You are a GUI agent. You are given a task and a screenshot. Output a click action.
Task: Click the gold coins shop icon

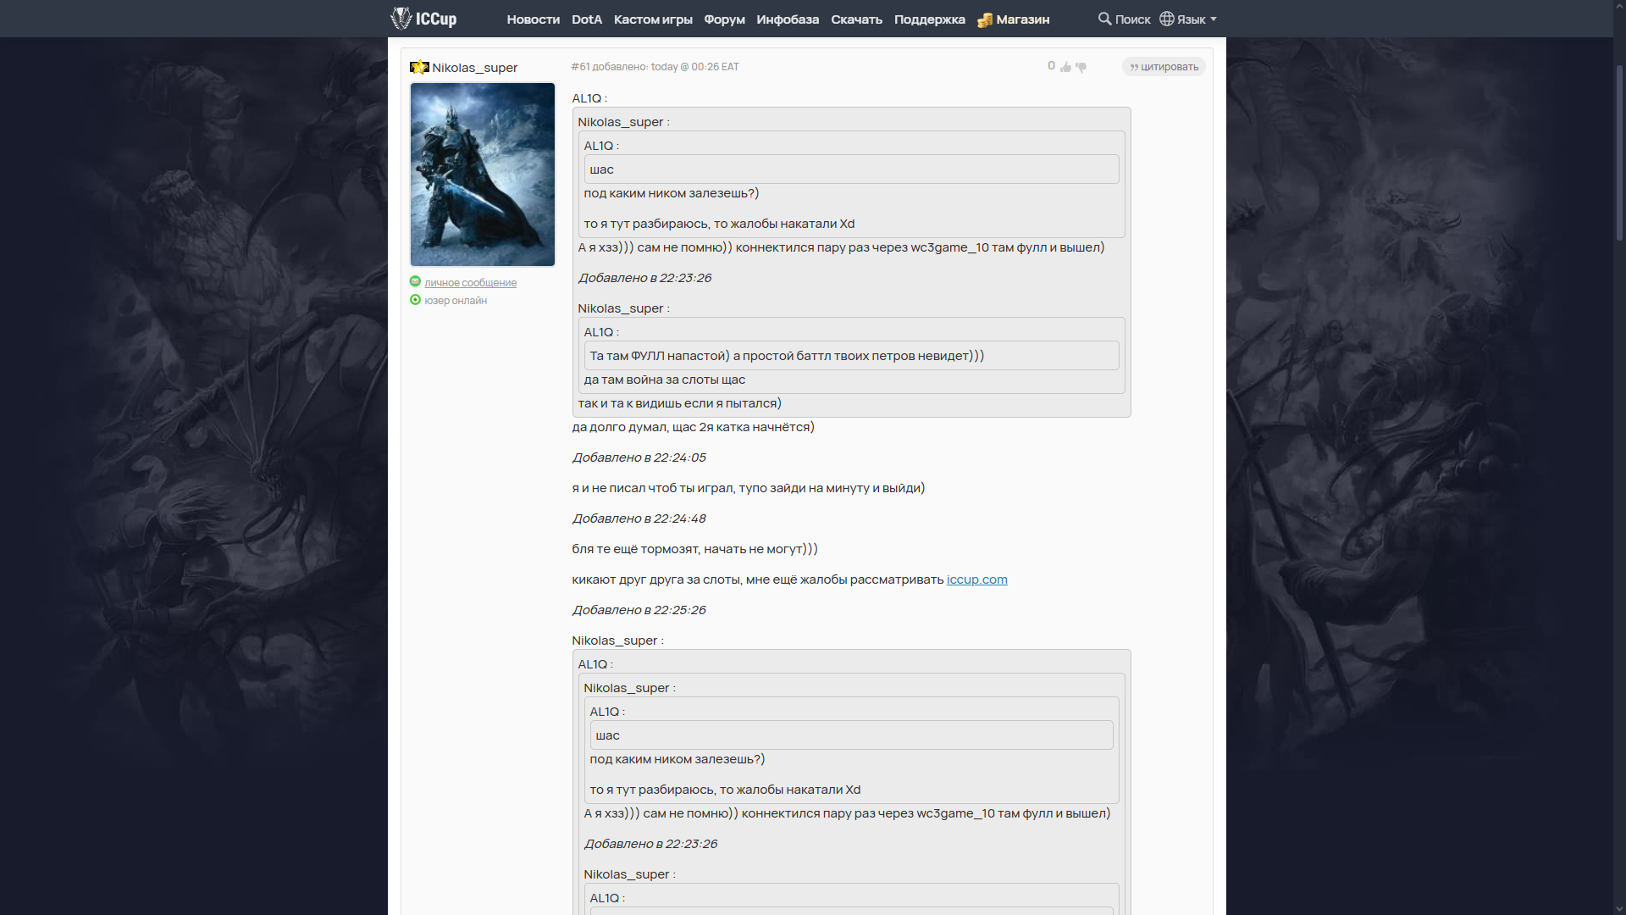[985, 19]
